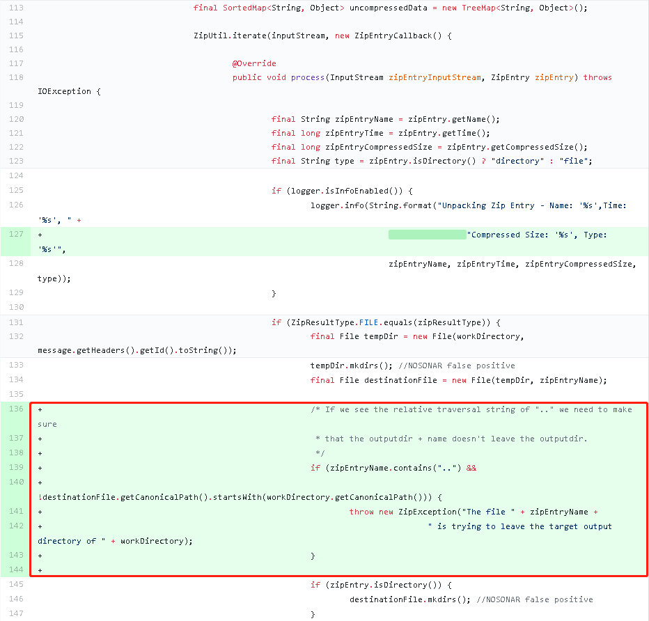Click the relative traversal comment on line 136

(x=471, y=409)
